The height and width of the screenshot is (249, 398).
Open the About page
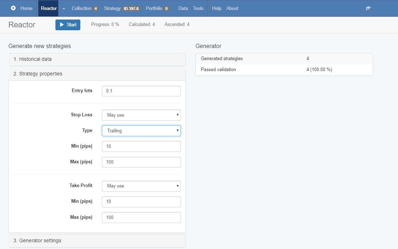point(232,9)
